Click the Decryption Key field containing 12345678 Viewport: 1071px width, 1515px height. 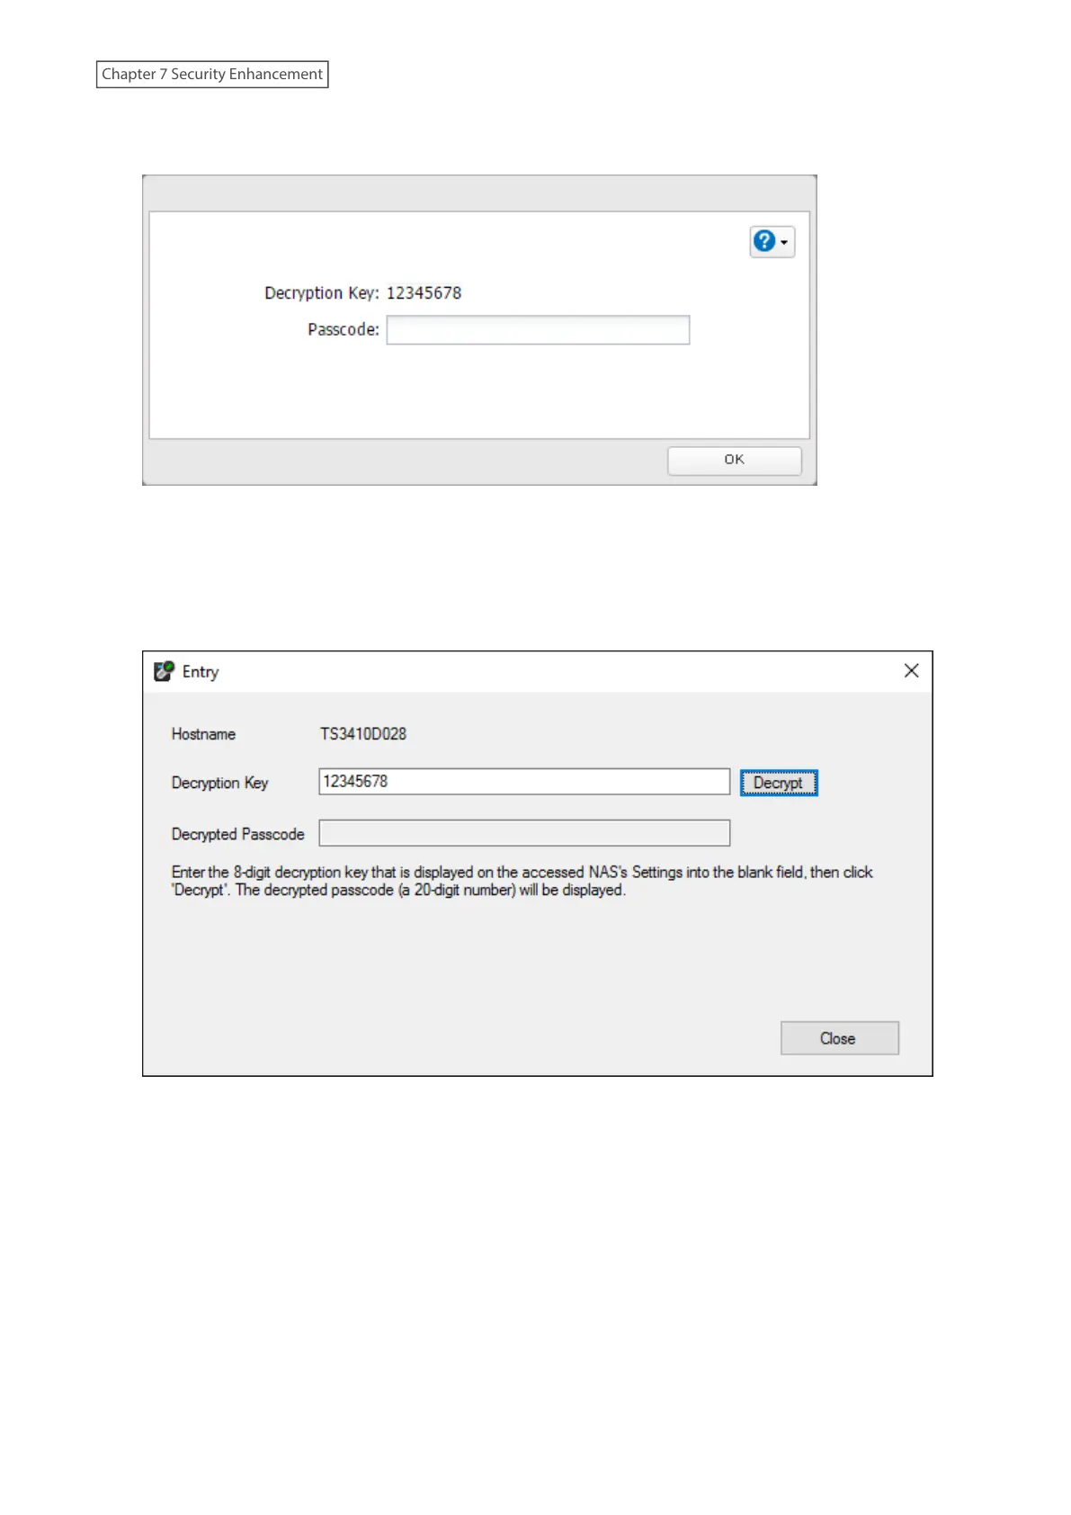[524, 781]
